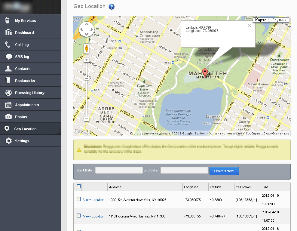This screenshot has height=231, width=297.
Task: Click the My Services phone icon
Action: coord(7,20)
